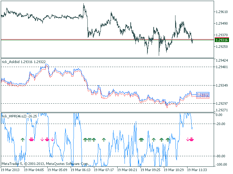This screenshot has width=233, height=174.
Task: Click the first pink thick down arrow cluster
Action: [31, 139]
